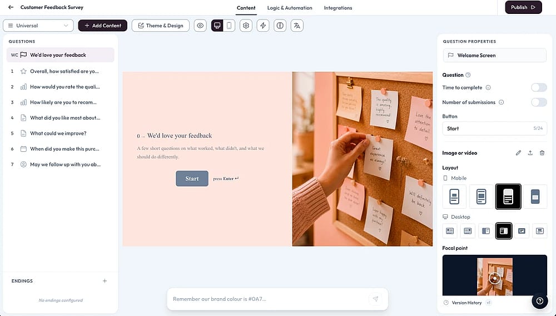Click the Question help icon
This screenshot has height=316, width=556.
click(468, 75)
